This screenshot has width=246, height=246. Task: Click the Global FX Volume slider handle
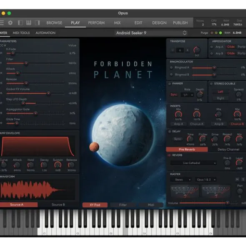[48, 94]
